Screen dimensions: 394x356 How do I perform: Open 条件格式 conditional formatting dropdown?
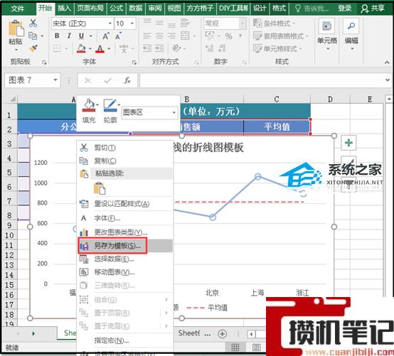(x=274, y=23)
